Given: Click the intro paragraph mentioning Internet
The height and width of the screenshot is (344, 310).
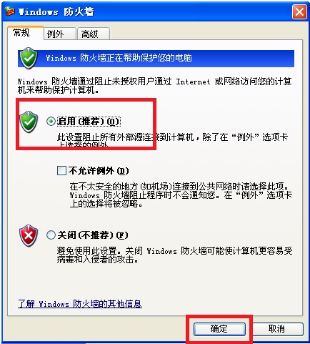Looking at the screenshot, I should (x=154, y=86).
